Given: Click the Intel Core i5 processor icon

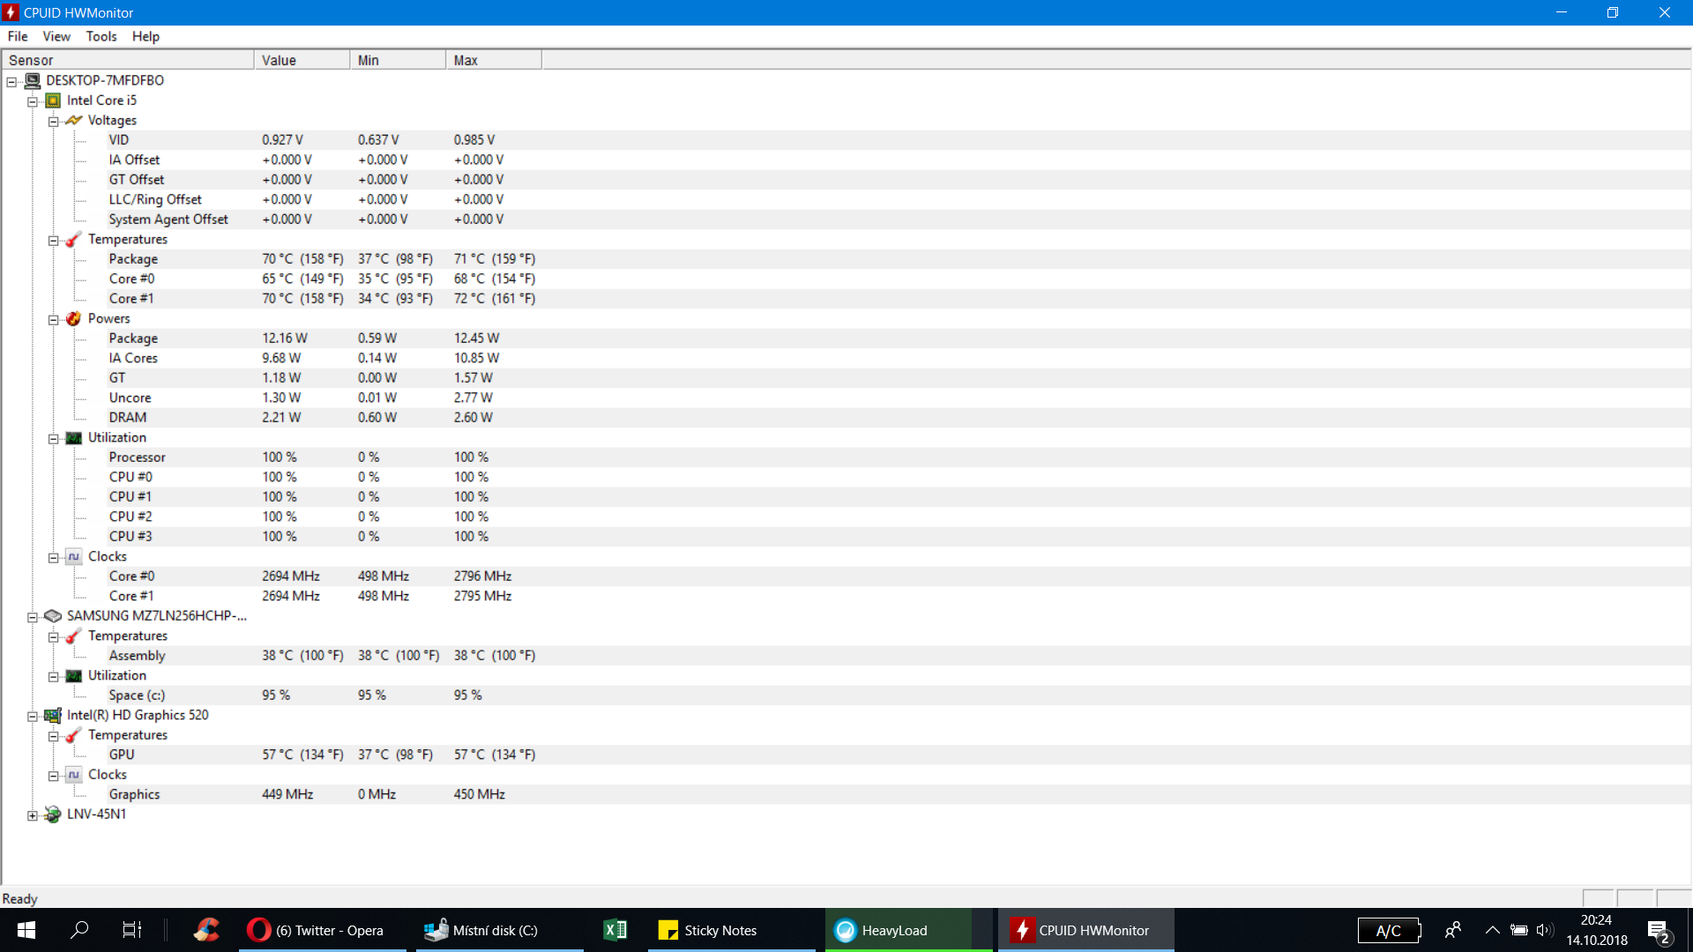Looking at the screenshot, I should tap(53, 100).
